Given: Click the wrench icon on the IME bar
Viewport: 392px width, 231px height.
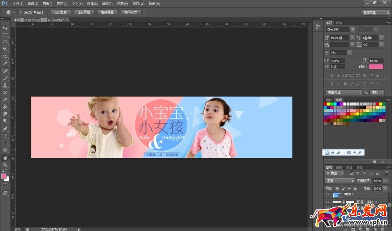Looking at the screenshot, I should pyautogui.click(x=360, y=152).
